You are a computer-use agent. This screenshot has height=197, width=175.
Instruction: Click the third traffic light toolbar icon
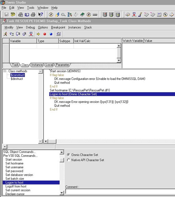pyautogui.click(x=117, y=15)
